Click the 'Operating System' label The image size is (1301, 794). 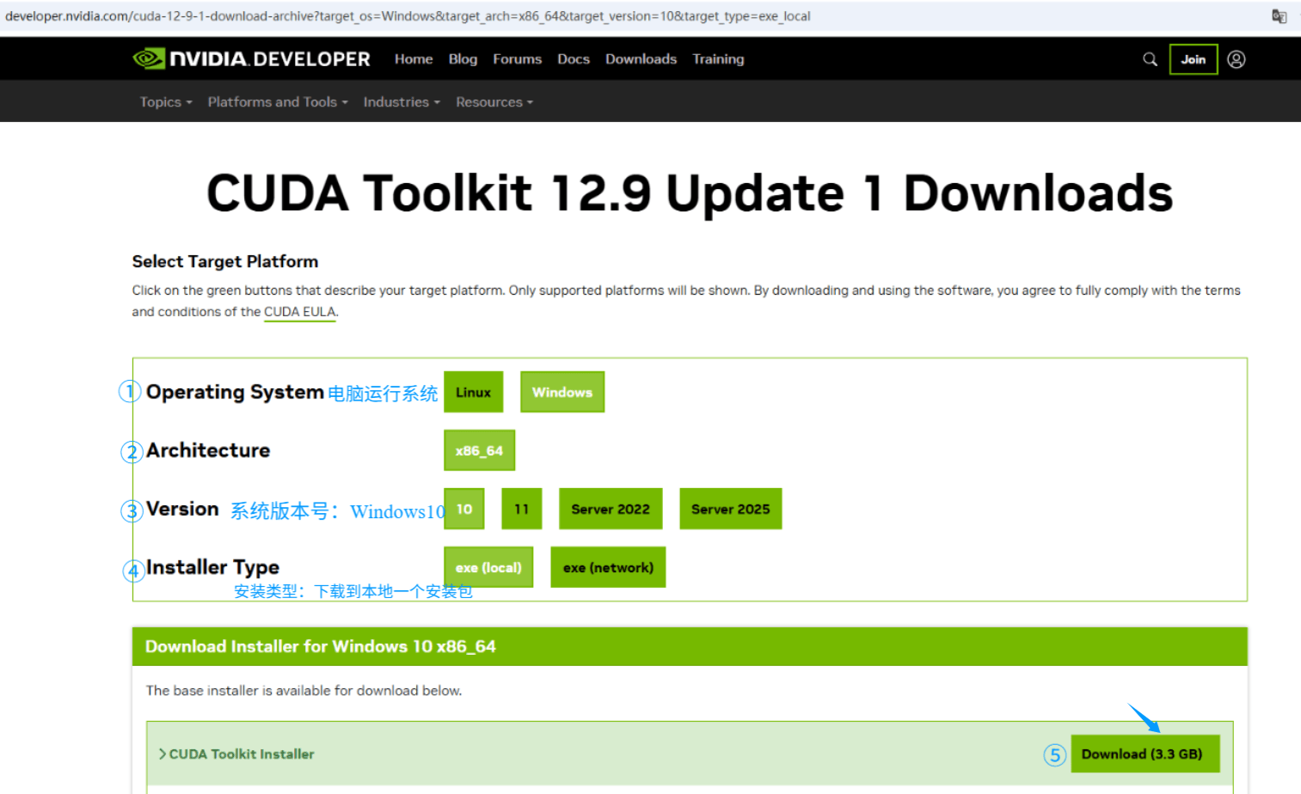pyautogui.click(x=235, y=392)
